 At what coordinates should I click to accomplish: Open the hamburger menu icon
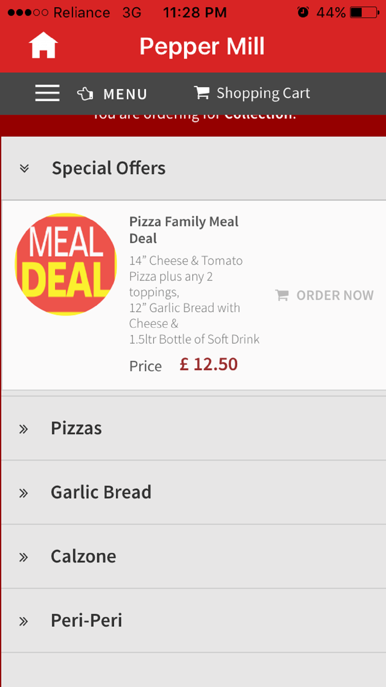coord(47,93)
